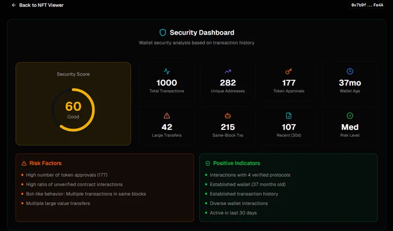Click the wallet address 0x7b9f...Fe4A badge
Screen dimensions: 393x231
click(x=367, y=5)
